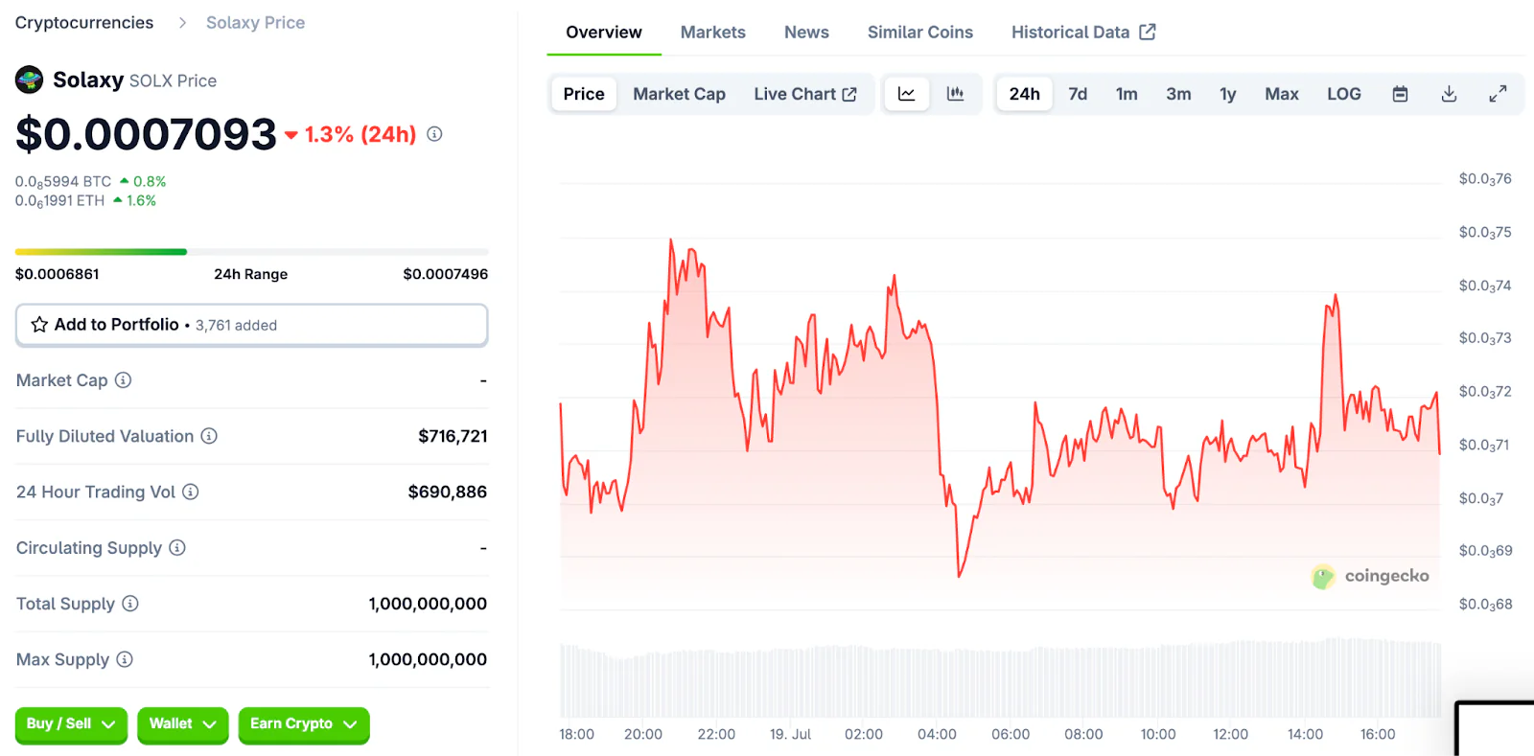This screenshot has width=1534, height=756.
Task: Toggle LOG scale on chart
Action: click(1344, 94)
